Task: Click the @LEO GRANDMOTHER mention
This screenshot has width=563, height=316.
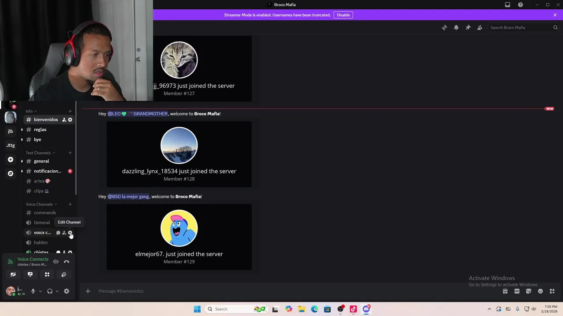Action: [138, 114]
